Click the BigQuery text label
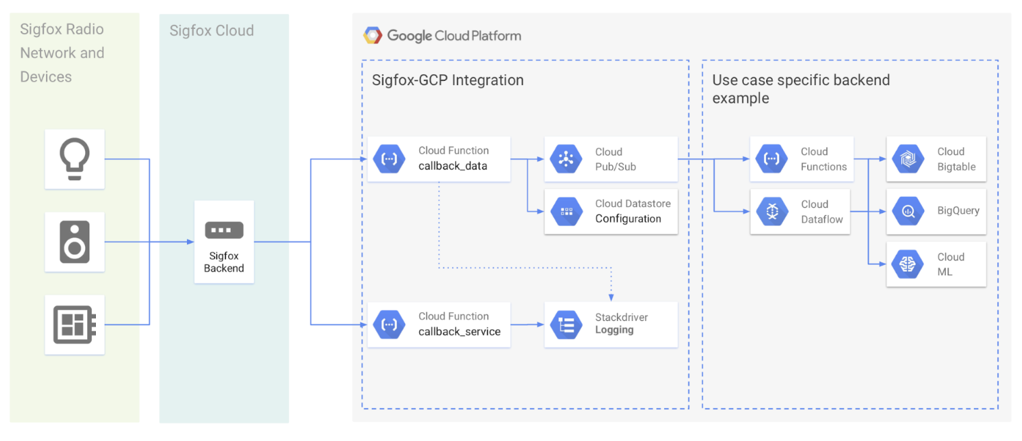Screen dimensions: 1022x441 (x=958, y=210)
